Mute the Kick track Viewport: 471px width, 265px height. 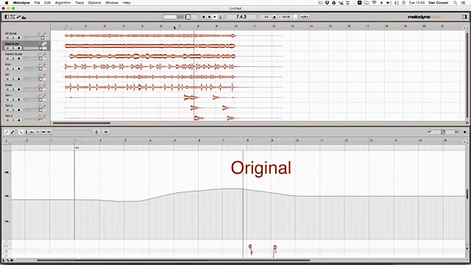pos(7,69)
